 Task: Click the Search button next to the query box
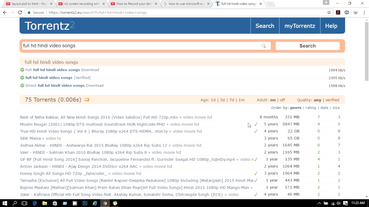coord(307,46)
